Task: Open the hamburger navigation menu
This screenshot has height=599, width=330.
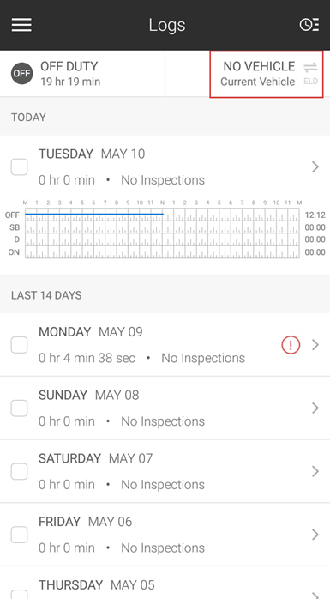Action: [21, 25]
